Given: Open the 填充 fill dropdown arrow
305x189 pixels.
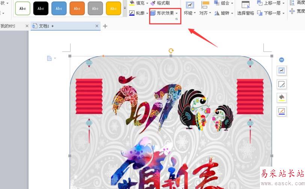Looking at the screenshot, I should 147,3.
